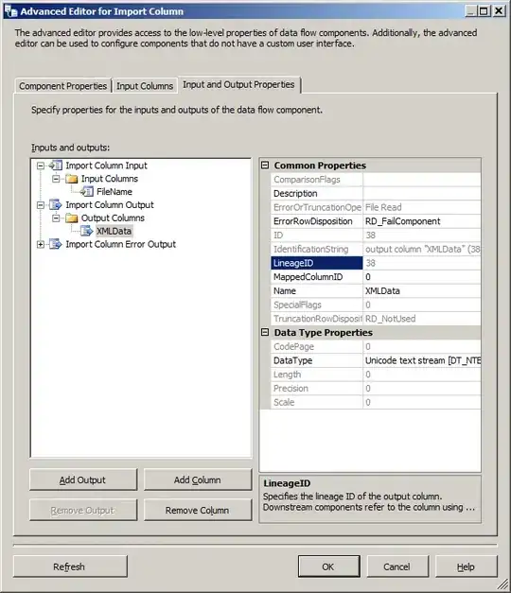The width and height of the screenshot is (511, 593).
Task: Click the Import Column Error Output icon
Action: (55, 244)
